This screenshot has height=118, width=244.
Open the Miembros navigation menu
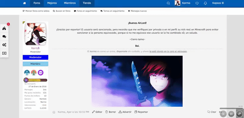click(x=70, y=3)
